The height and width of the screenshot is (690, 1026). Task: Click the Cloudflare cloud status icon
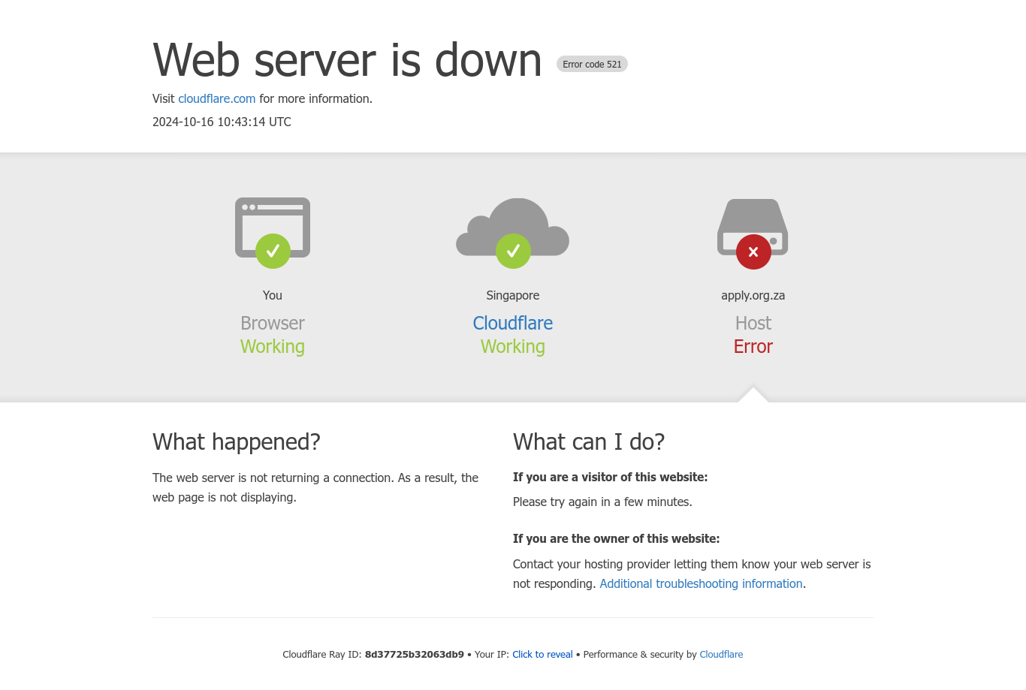pos(513,233)
